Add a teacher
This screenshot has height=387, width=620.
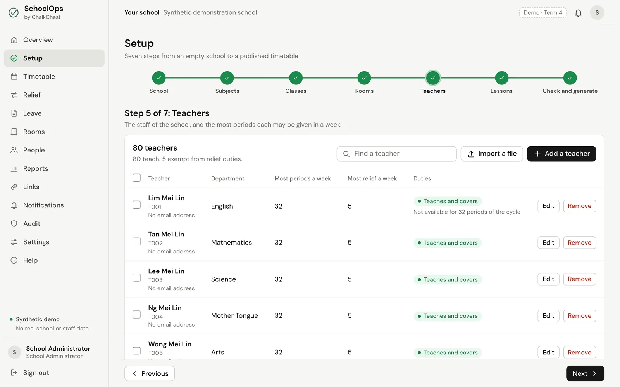561,154
